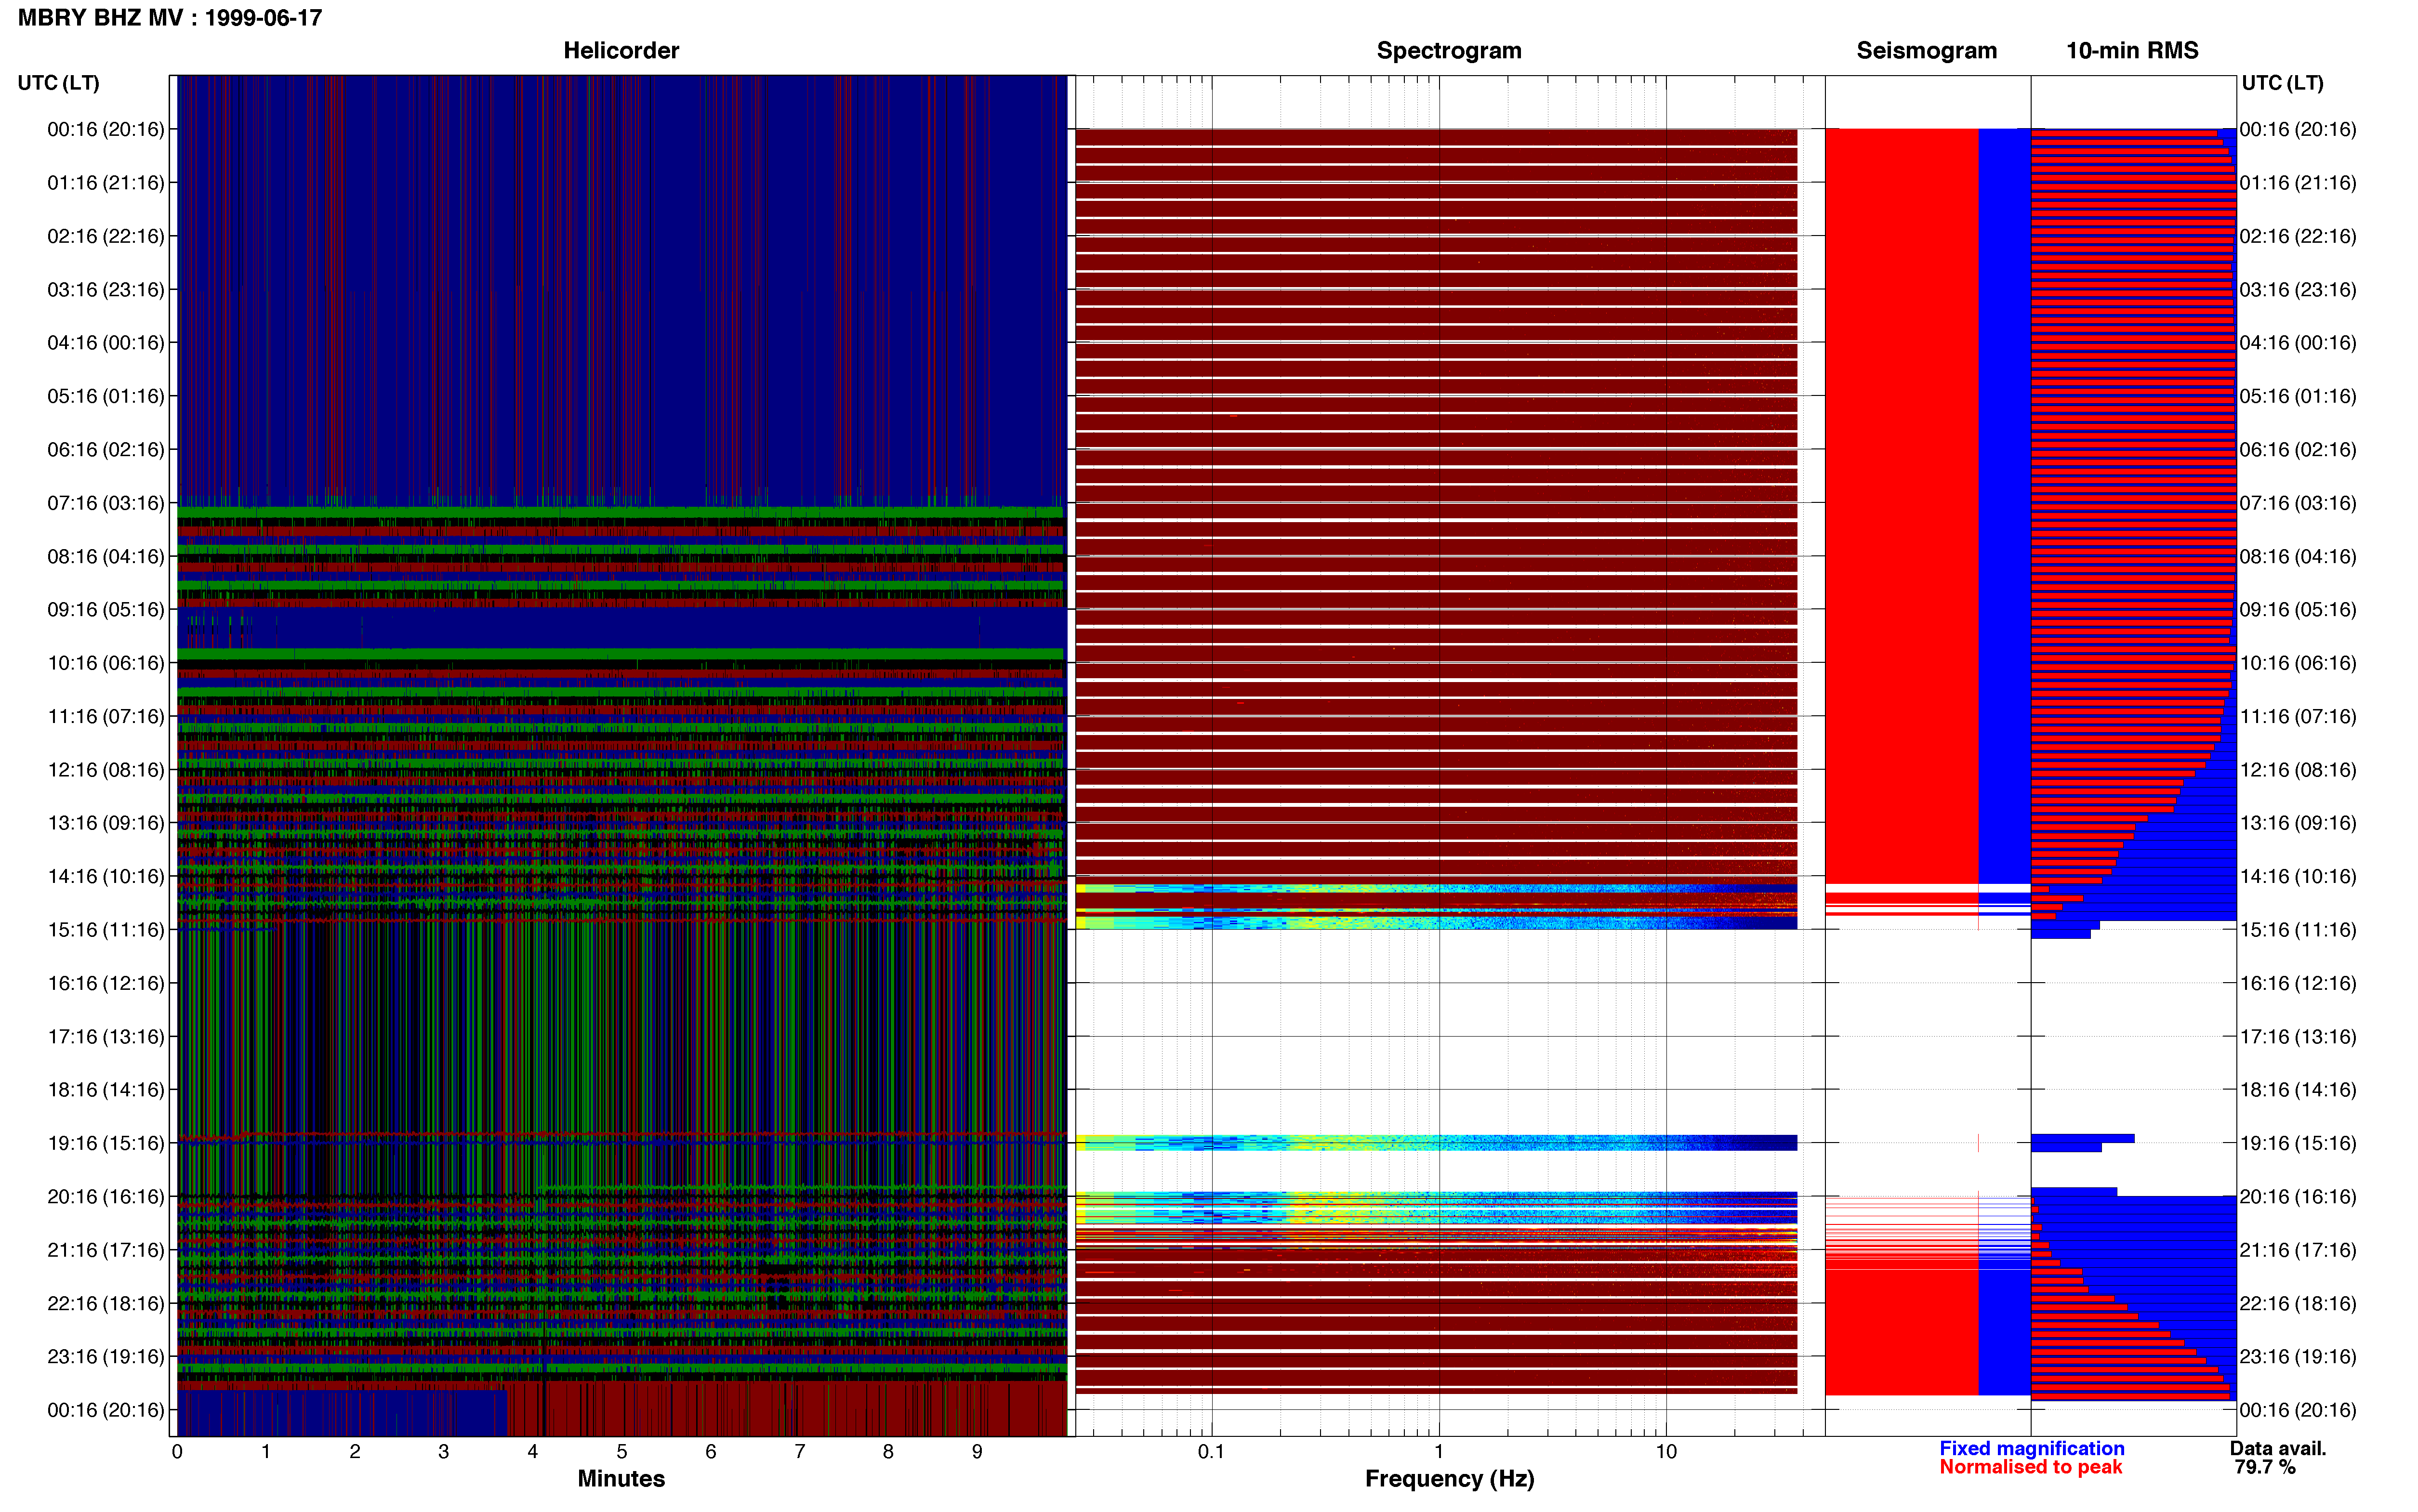Click left-axis time label '19:16 (15:16)'
This screenshot has height=1512, width=2418.
106,1143
